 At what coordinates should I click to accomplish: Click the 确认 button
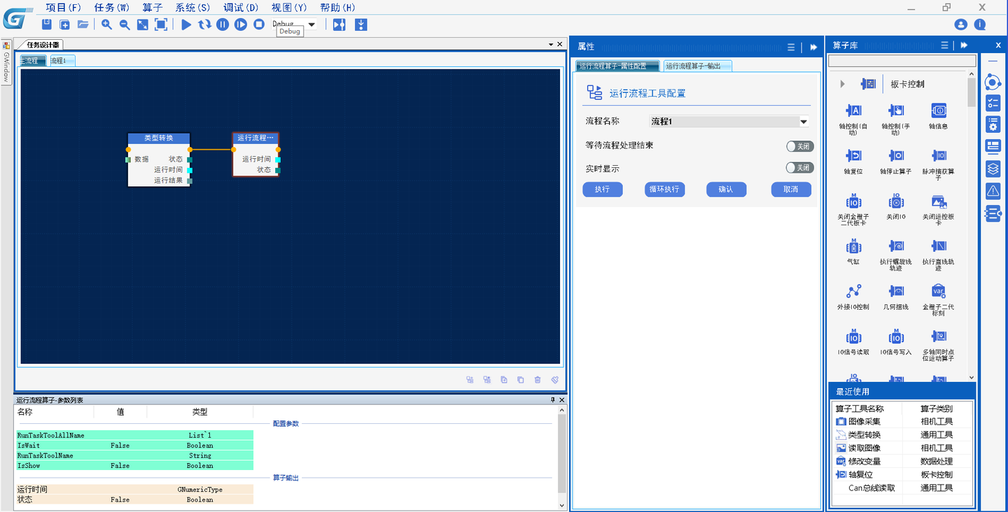coord(727,190)
